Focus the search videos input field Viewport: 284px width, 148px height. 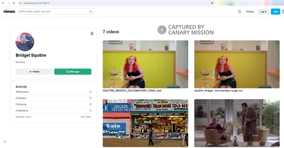(x=53, y=11)
